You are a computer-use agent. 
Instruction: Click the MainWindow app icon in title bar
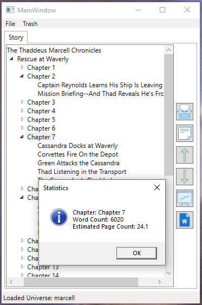click(x=10, y=10)
